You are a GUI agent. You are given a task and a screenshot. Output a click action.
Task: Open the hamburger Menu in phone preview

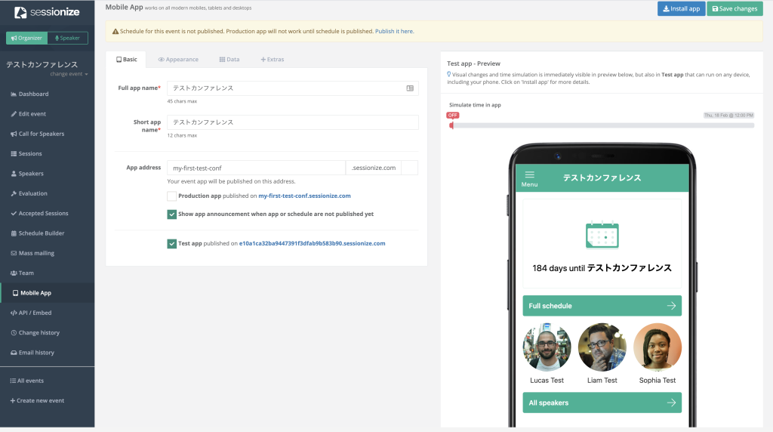click(x=529, y=175)
